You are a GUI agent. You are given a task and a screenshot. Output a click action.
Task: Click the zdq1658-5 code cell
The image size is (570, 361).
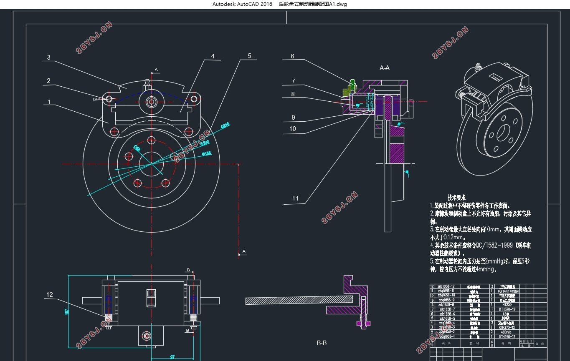pyautogui.click(x=448, y=318)
